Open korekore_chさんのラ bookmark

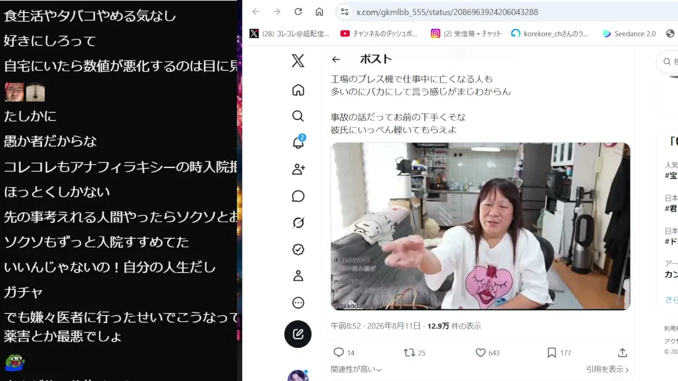click(550, 33)
